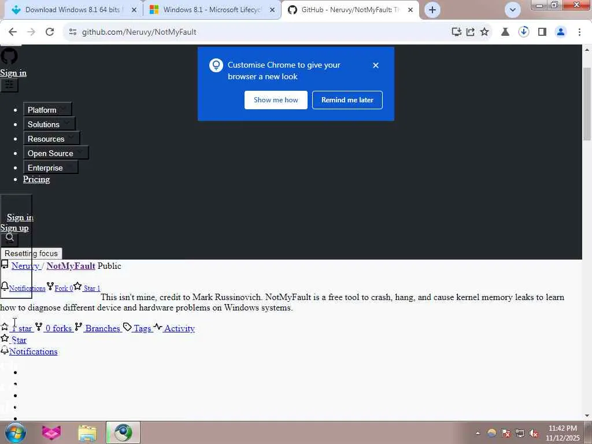
Task: Click the share page icon
Action: (x=471, y=32)
